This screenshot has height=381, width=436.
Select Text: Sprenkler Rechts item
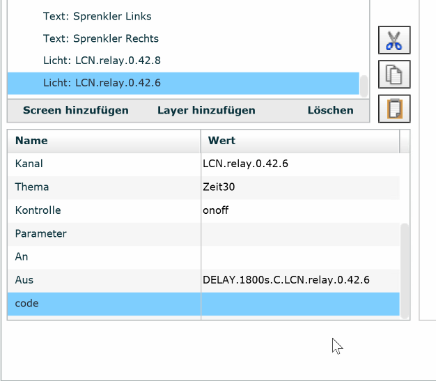tap(100, 38)
